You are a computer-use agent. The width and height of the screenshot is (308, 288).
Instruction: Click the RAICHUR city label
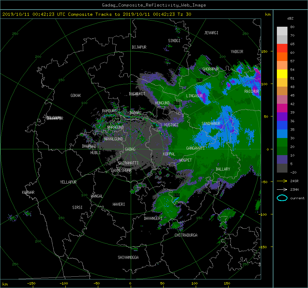coord(252,91)
